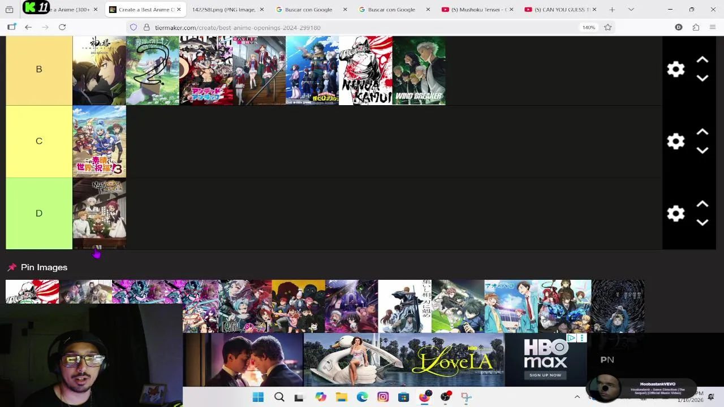
Task: Open OBS Studio from the taskbar
Action: pyautogui.click(x=445, y=397)
